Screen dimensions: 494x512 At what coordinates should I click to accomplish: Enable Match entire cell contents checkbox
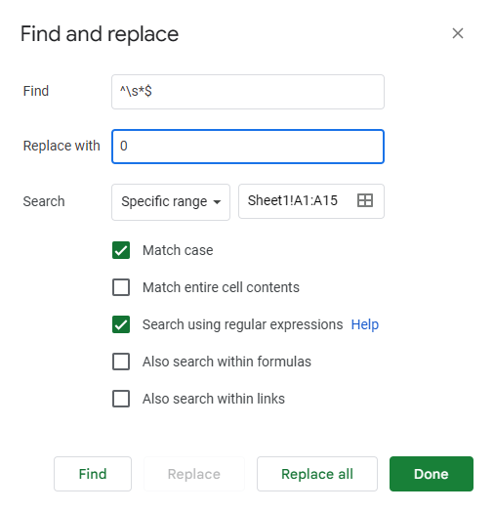(x=121, y=287)
